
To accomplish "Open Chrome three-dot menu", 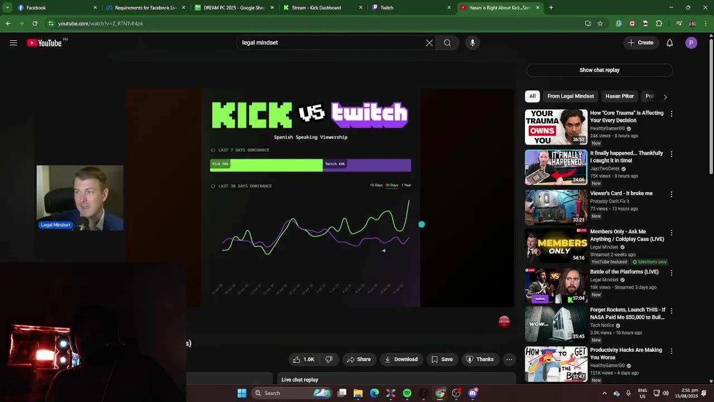I will tap(706, 23).
